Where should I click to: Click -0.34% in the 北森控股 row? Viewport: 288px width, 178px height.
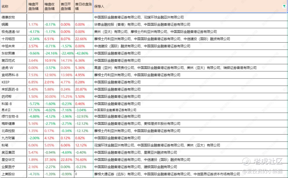tap(66, 131)
